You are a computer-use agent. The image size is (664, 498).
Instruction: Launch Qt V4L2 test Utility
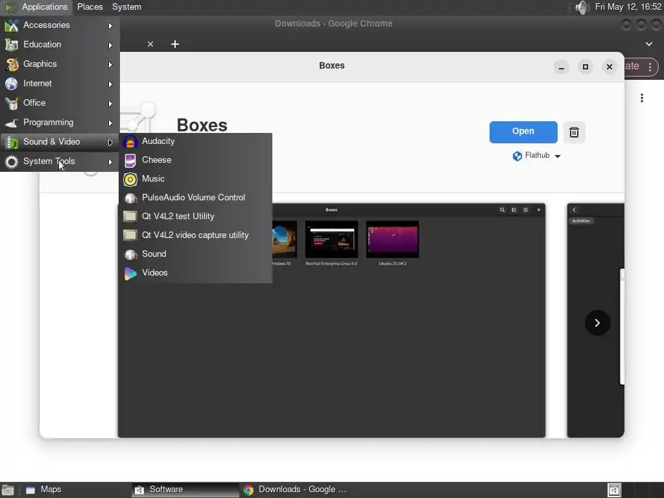pyautogui.click(x=196, y=217)
